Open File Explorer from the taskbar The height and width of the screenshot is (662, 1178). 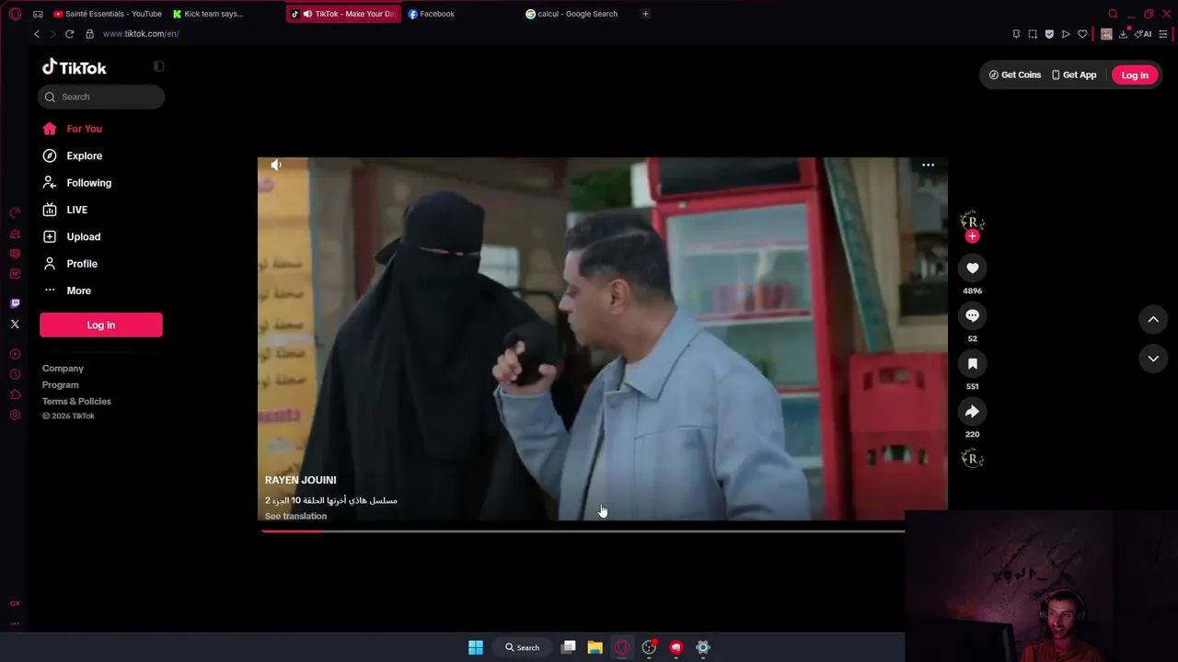pyautogui.click(x=595, y=647)
